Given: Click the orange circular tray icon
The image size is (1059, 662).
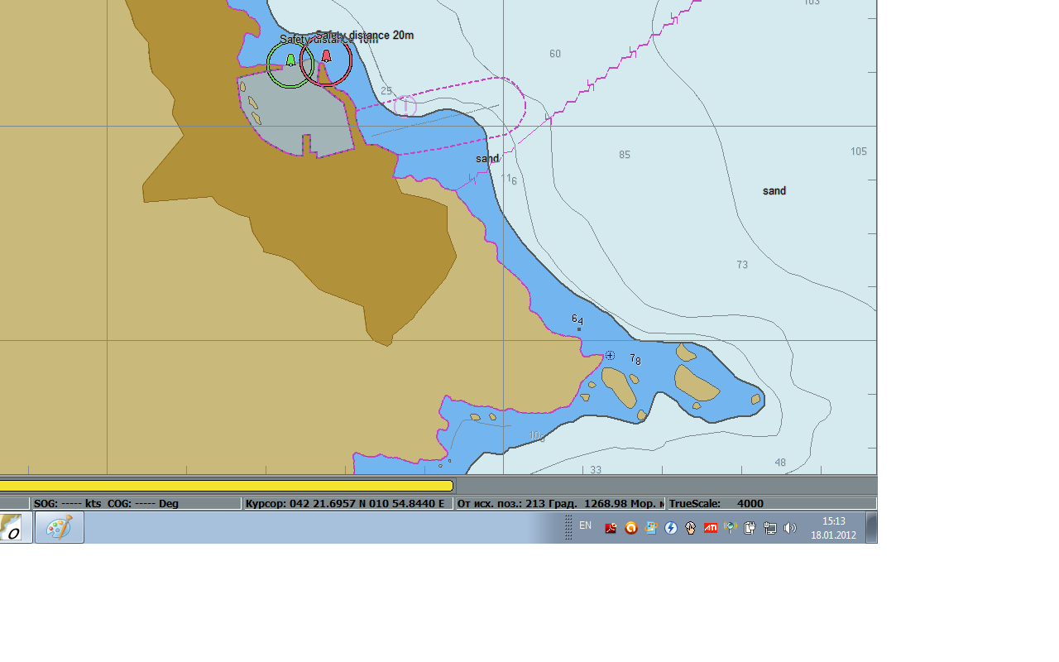Looking at the screenshot, I should pos(631,528).
